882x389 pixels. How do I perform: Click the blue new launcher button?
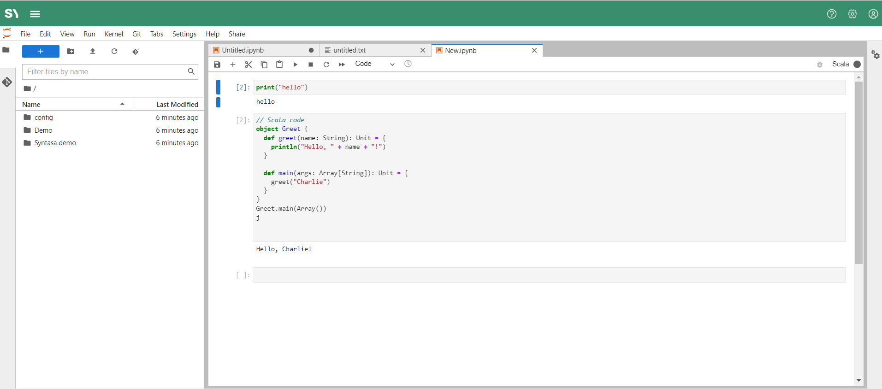point(41,51)
